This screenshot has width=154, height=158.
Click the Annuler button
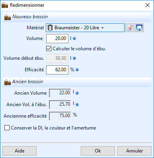click(135, 151)
